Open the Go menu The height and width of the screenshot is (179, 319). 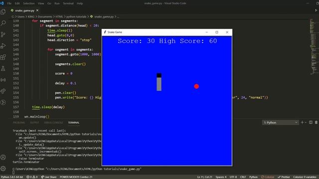click(49, 3)
